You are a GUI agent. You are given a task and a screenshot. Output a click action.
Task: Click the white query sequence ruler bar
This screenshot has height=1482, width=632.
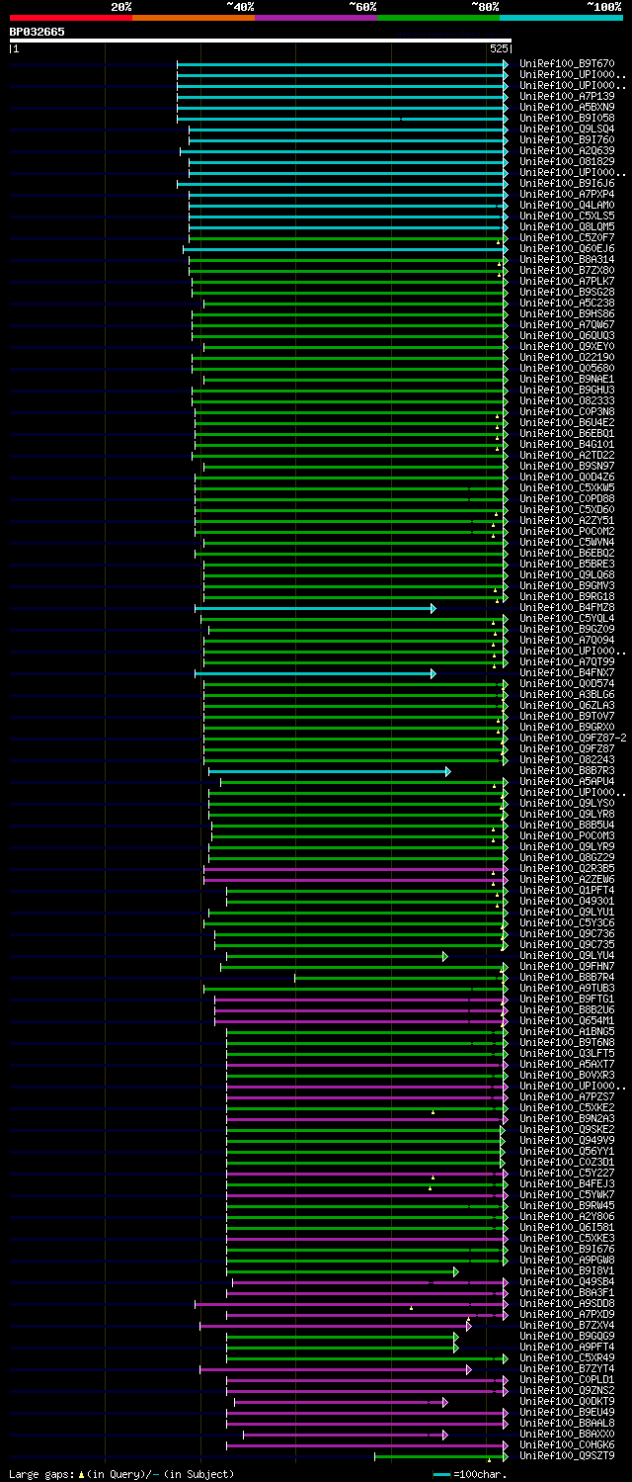[x=261, y=41]
